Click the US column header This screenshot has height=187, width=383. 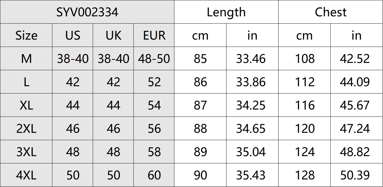pyautogui.click(x=73, y=36)
